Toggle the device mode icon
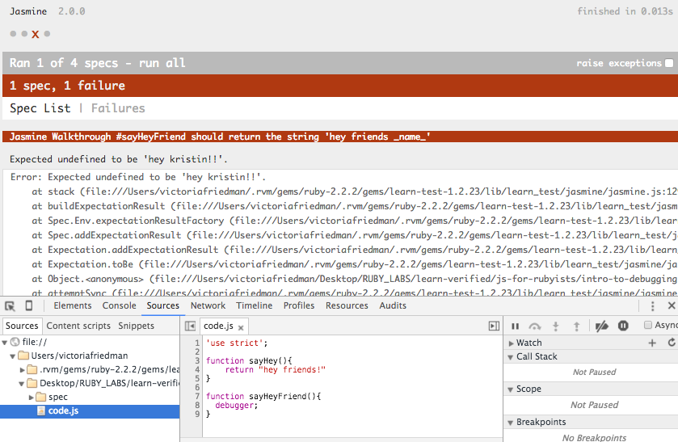 click(x=29, y=305)
